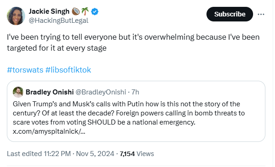
Task: View edit history via Last edited label
Action: pos(39,154)
